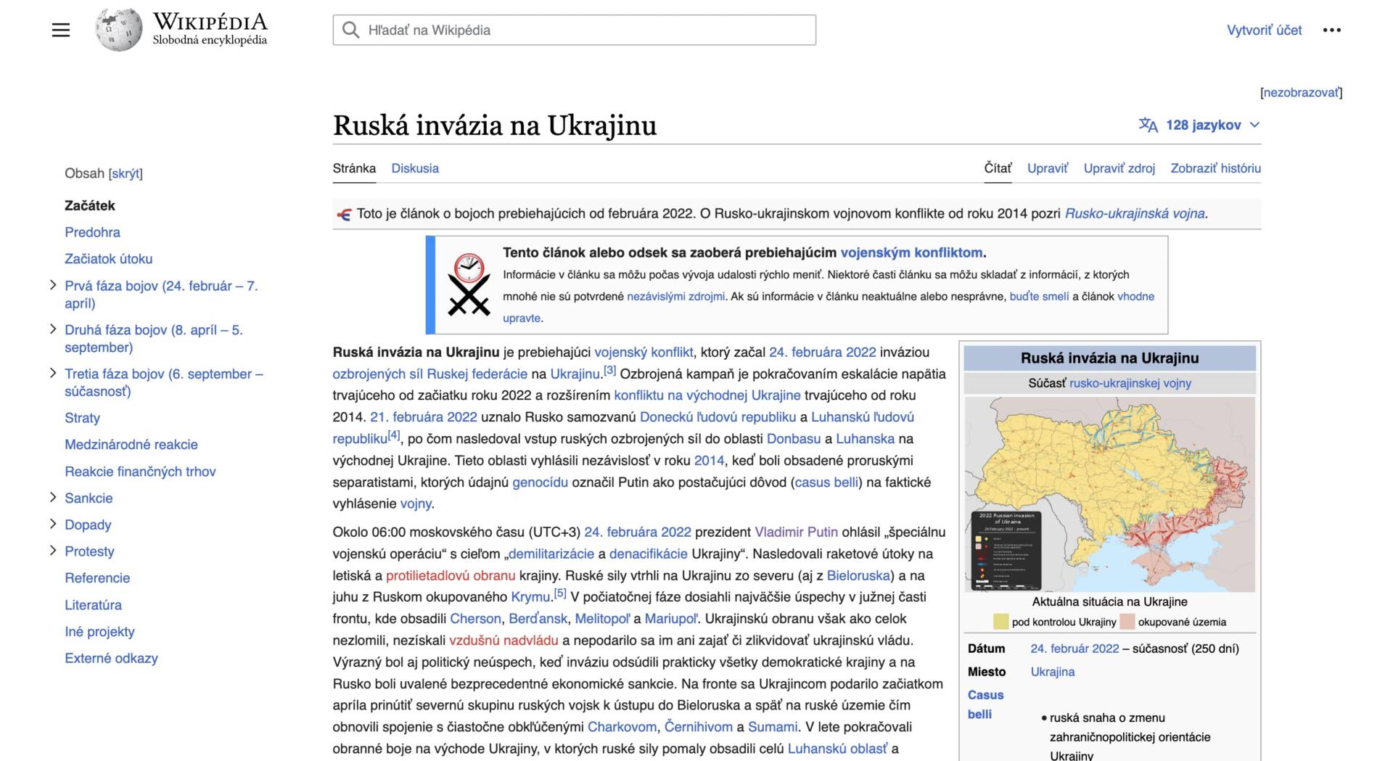Open the 128 jazykov language dropdown
Image resolution: width=1393 pixels, height=761 pixels.
tap(1200, 125)
